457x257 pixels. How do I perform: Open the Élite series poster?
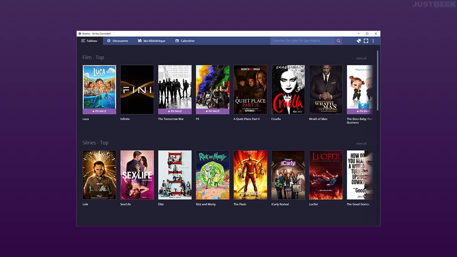tap(175, 175)
